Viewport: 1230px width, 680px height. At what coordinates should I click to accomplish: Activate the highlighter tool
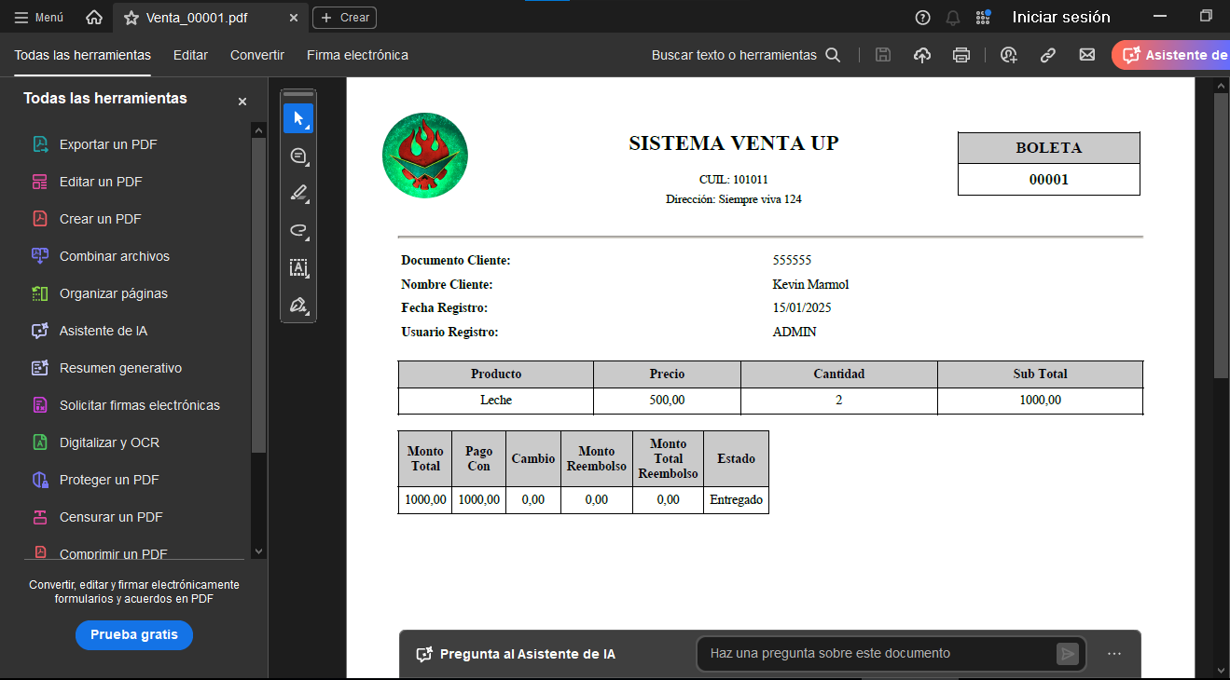(298, 193)
